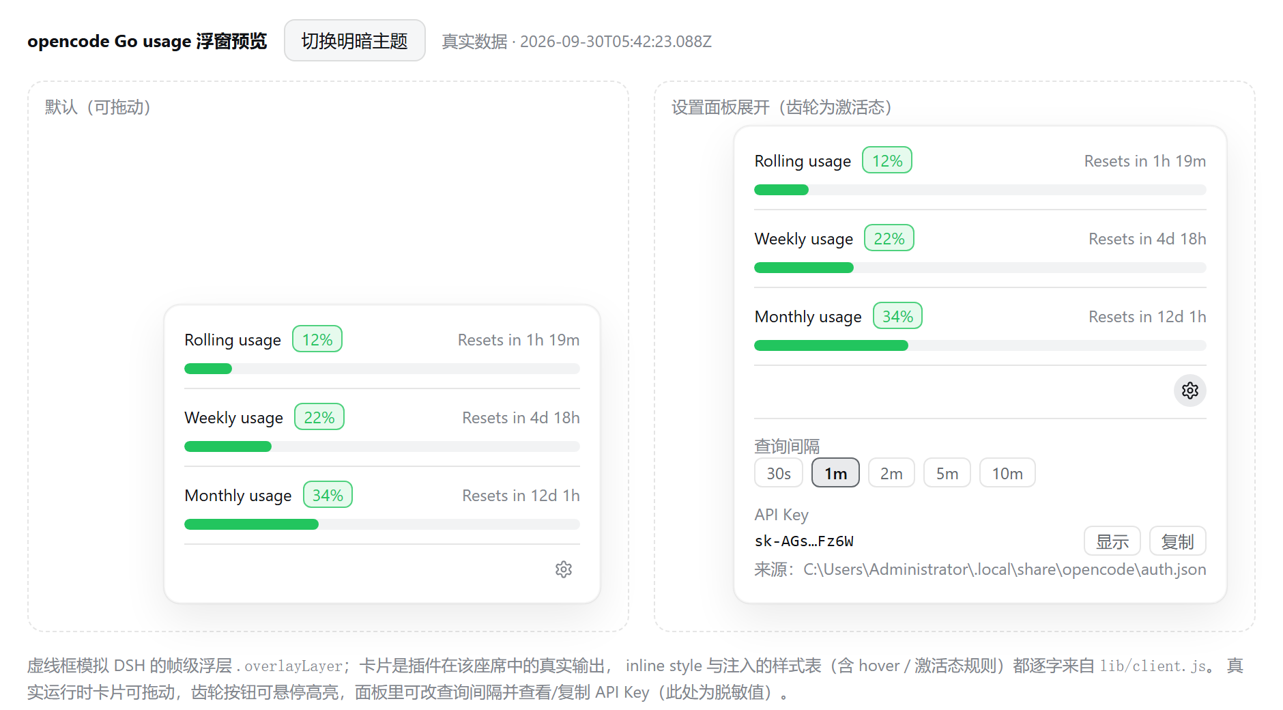The image size is (1283, 710).
Task: Click 'Resets in 1h 19m' in settings card
Action: (x=1145, y=161)
